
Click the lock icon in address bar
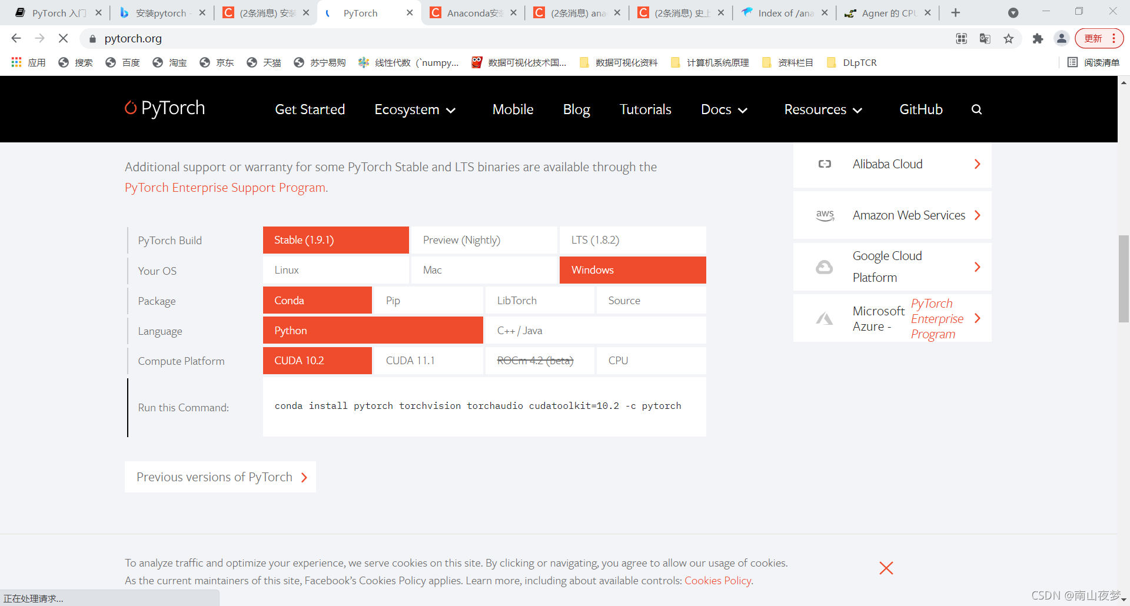[92, 39]
